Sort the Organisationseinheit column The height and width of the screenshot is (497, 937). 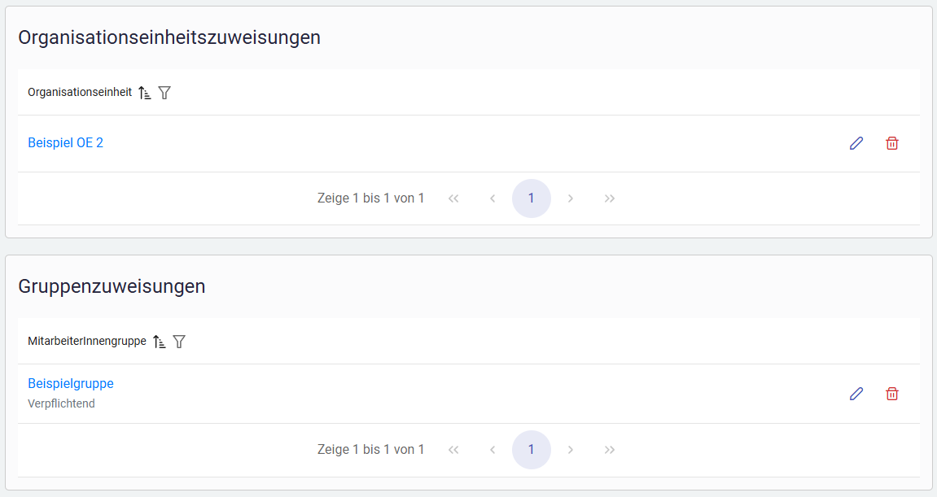point(145,93)
